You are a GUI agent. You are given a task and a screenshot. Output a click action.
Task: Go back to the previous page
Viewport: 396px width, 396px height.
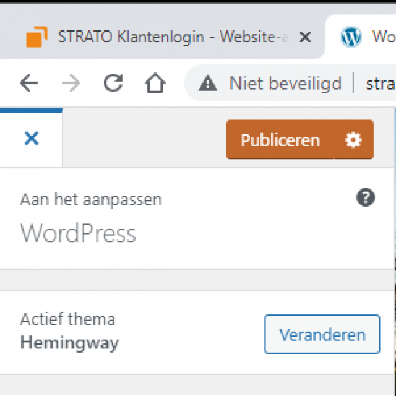coord(29,83)
